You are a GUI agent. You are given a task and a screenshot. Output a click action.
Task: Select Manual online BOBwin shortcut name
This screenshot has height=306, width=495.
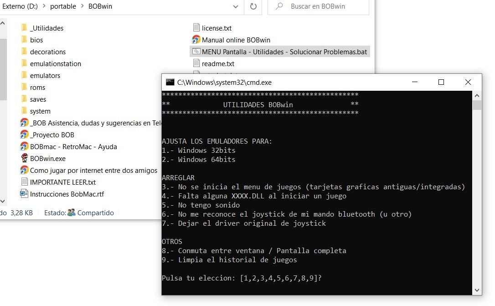(236, 40)
